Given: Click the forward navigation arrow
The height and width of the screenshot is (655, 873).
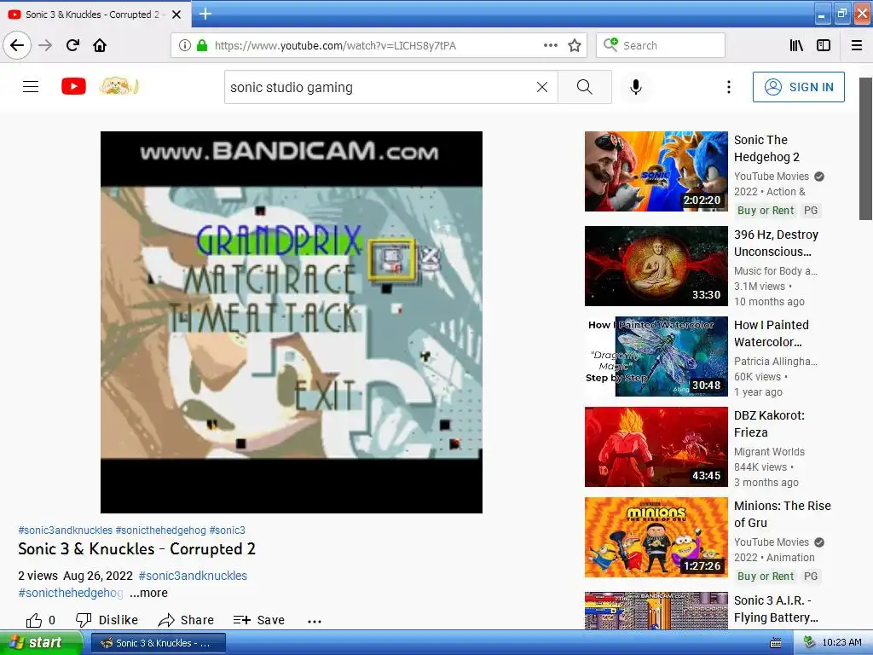Looking at the screenshot, I should (x=45, y=45).
